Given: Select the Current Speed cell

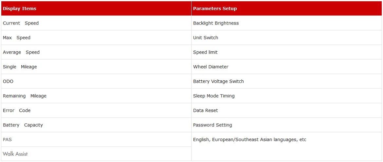Looking at the screenshot, I should [96, 23].
